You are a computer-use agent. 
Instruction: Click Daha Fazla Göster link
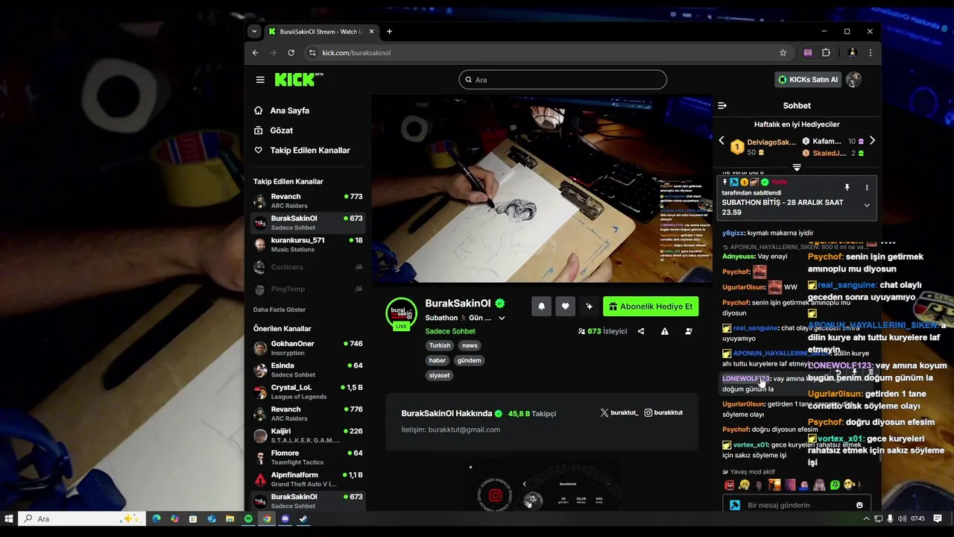279,310
